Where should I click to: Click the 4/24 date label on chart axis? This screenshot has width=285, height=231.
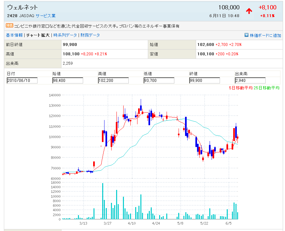(x=156, y=223)
